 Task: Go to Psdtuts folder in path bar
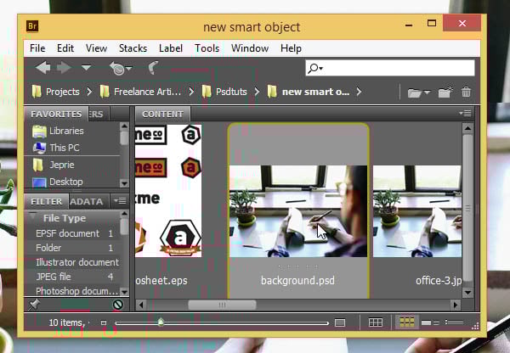224,92
